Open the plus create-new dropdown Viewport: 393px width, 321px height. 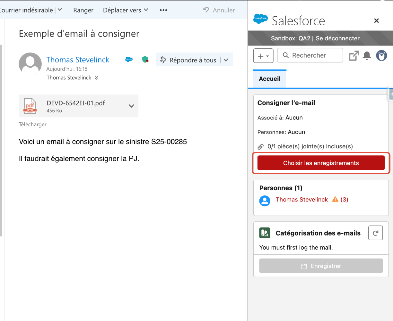pos(263,56)
